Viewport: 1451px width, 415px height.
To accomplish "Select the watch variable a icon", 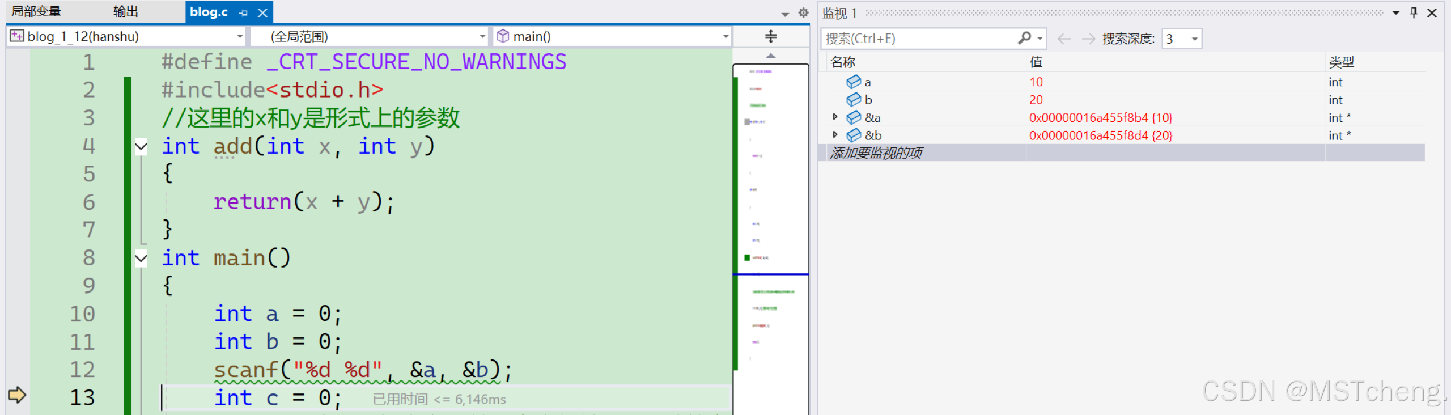I will [x=854, y=82].
